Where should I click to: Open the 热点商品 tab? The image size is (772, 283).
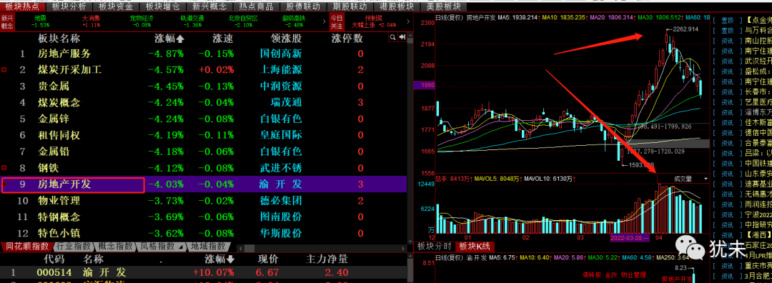tap(256, 6)
